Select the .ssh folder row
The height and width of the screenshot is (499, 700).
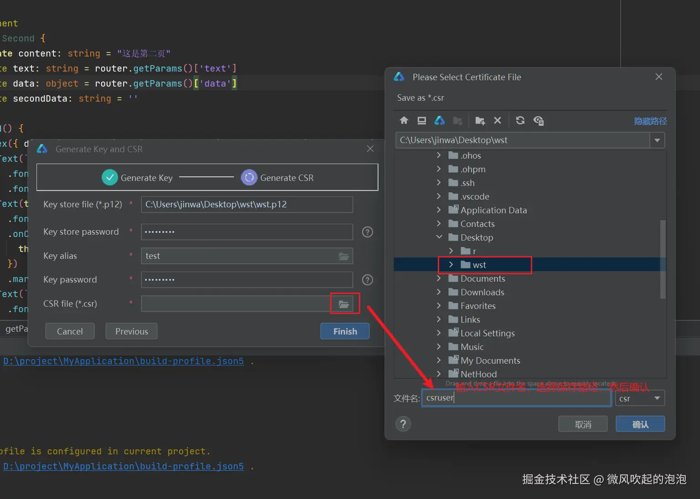(527, 183)
